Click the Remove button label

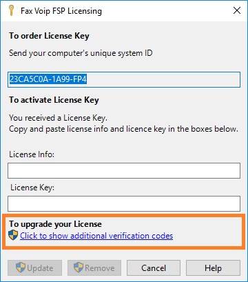pyautogui.click(x=100, y=268)
